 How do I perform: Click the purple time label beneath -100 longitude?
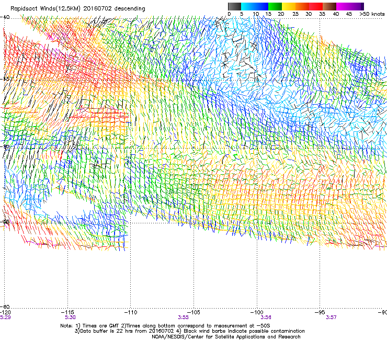coord(266,318)
